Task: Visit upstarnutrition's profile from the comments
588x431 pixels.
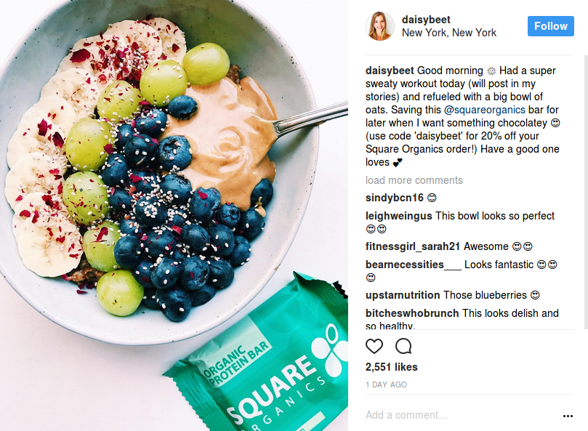Action: coord(403,295)
